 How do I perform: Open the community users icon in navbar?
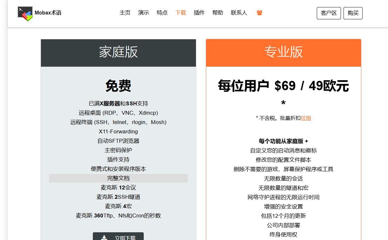[259, 13]
